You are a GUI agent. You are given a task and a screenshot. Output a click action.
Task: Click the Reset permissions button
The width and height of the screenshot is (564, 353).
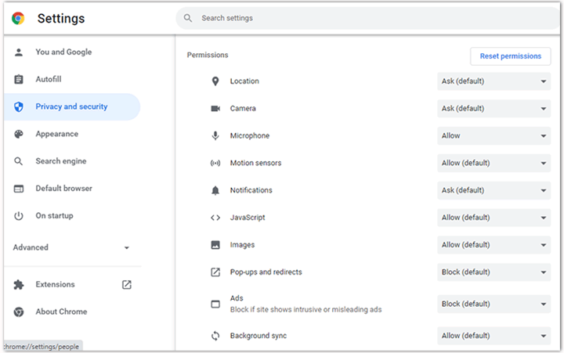coord(510,56)
